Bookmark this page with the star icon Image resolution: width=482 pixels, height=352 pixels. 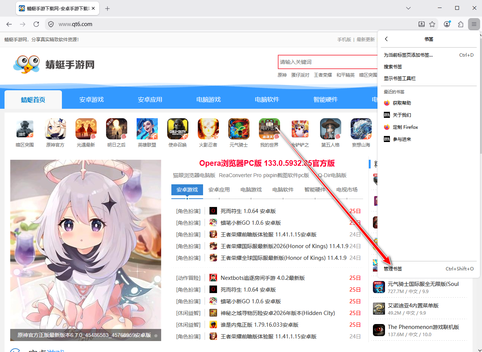click(x=432, y=24)
